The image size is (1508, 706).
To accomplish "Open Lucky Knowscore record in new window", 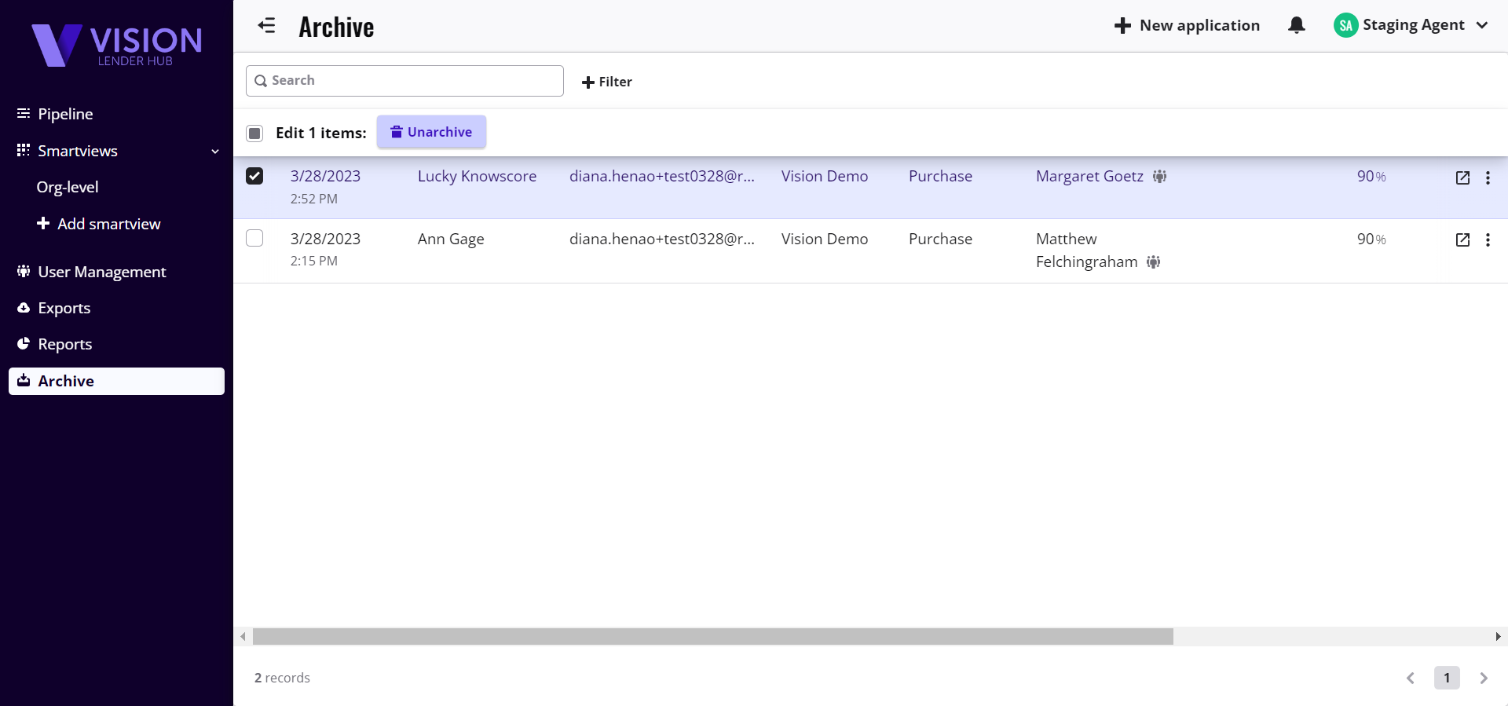I will (x=1462, y=177).
